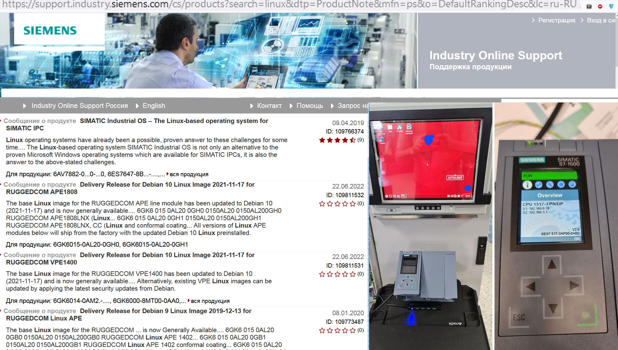Open the Debian 10 RUGGEDCOM APE1808 article
The height and width of the screenshot is (350, 618).
[130, 188]
